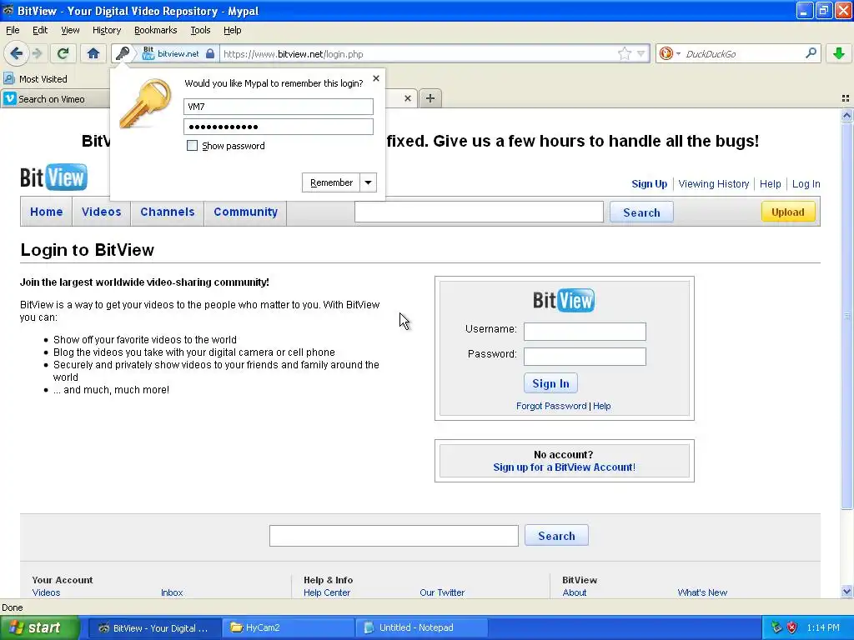This screenshot has width=854, height=640.
Task: Click the BitView taskbar window button
Action: click(154, 627)
